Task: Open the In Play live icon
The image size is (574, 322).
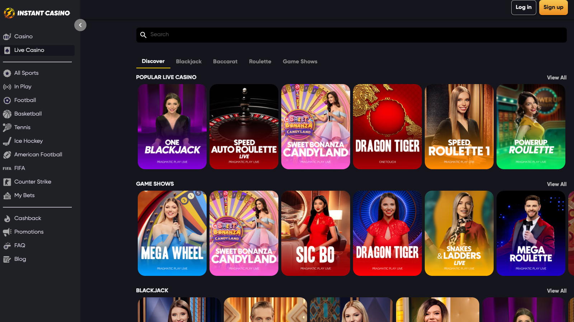Action: [x=7, y=87]
